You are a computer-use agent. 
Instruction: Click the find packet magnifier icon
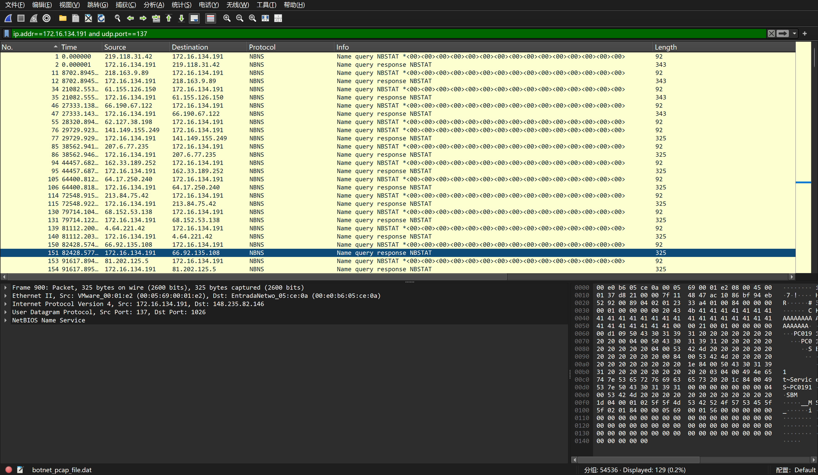pos(118,18)
